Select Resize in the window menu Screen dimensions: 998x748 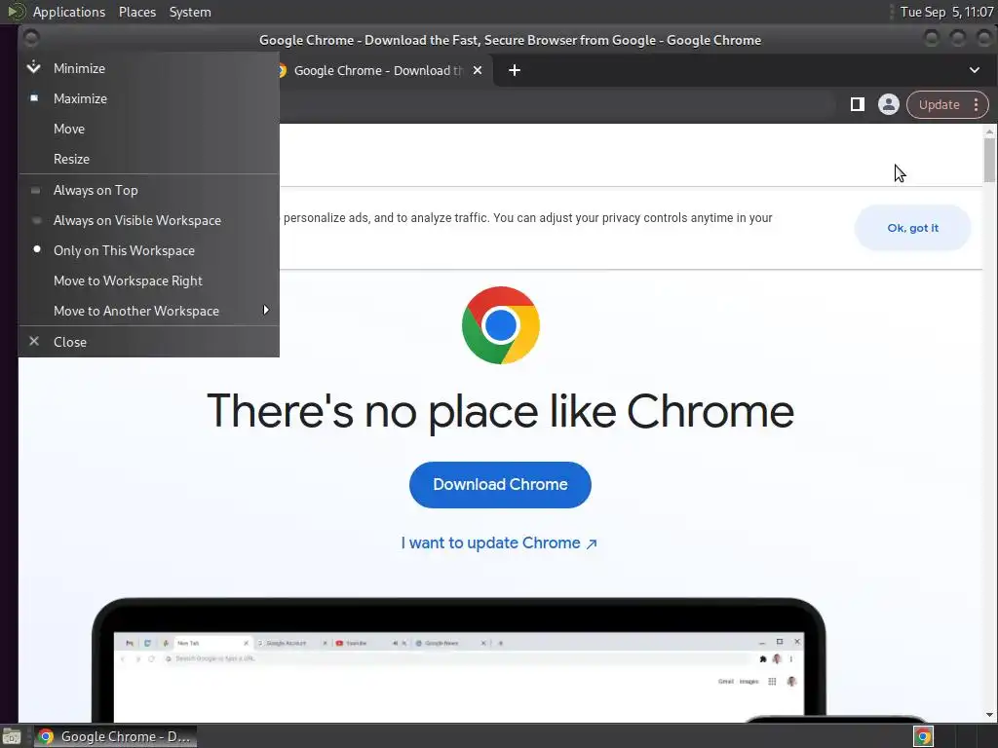coord(148,159)
